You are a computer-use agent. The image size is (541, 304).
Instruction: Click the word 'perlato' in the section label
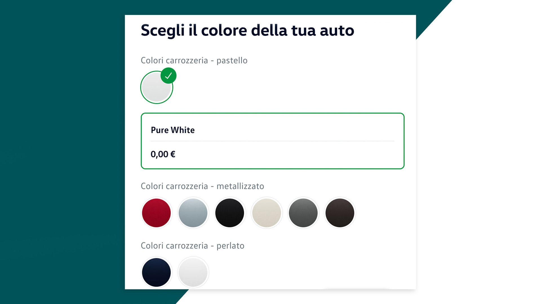(230, 246)
